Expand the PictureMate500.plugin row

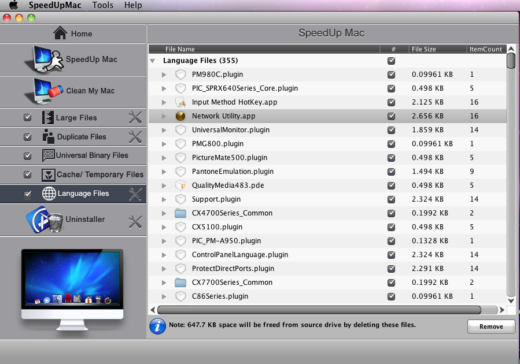(x=164, y=158)
